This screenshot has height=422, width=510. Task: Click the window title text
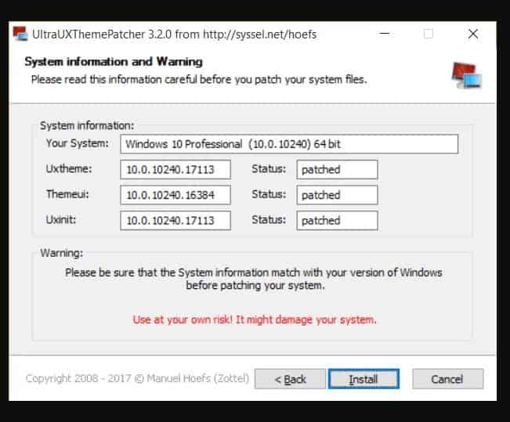(x=175, y=34)
